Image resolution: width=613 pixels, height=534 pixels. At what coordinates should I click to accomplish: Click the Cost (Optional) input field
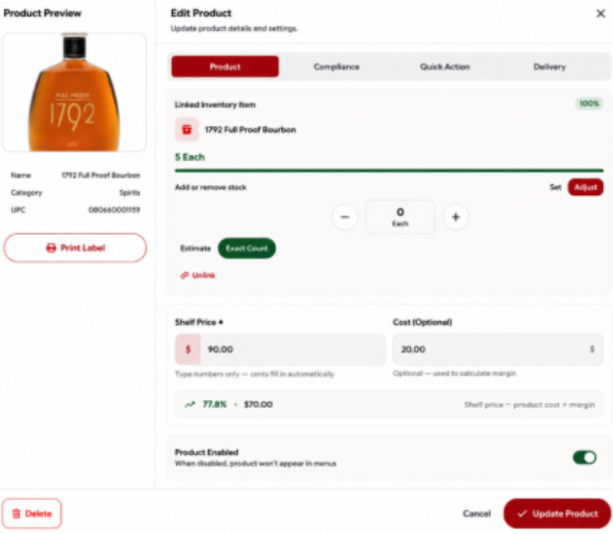(x=498, y=349)
